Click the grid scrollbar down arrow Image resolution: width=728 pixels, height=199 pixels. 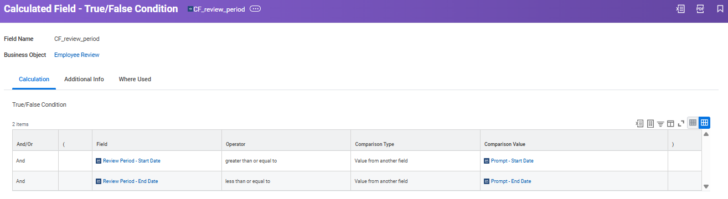pyautogui.click(x=706, y=187)
